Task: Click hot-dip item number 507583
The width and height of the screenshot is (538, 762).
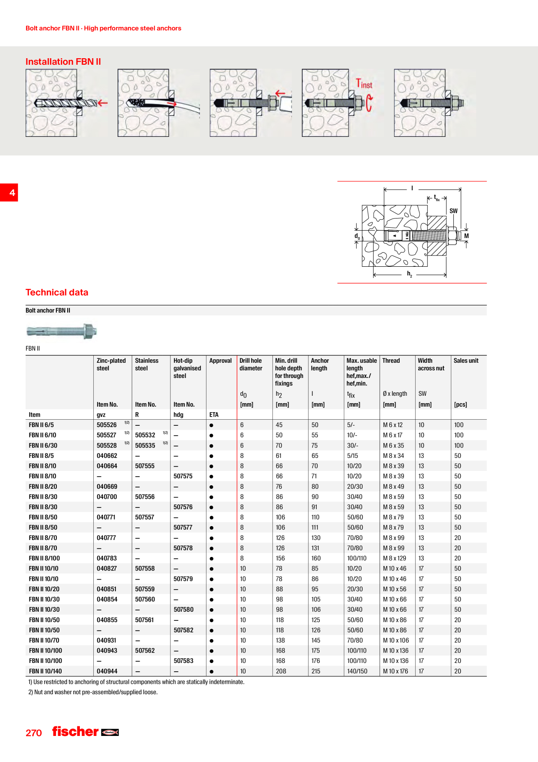Action: (183, 661)
